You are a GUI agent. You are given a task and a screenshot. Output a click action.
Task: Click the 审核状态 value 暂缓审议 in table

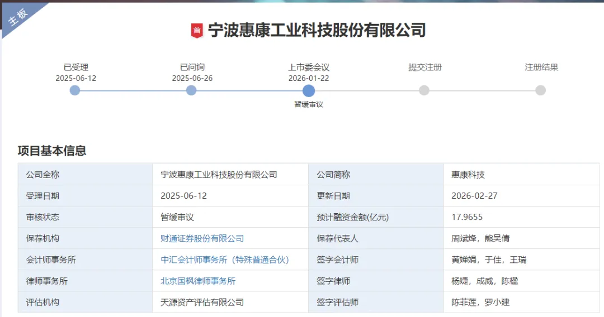(x=177, y=217)
